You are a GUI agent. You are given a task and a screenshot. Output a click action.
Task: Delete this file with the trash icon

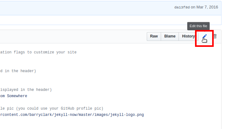pos(215,36)
